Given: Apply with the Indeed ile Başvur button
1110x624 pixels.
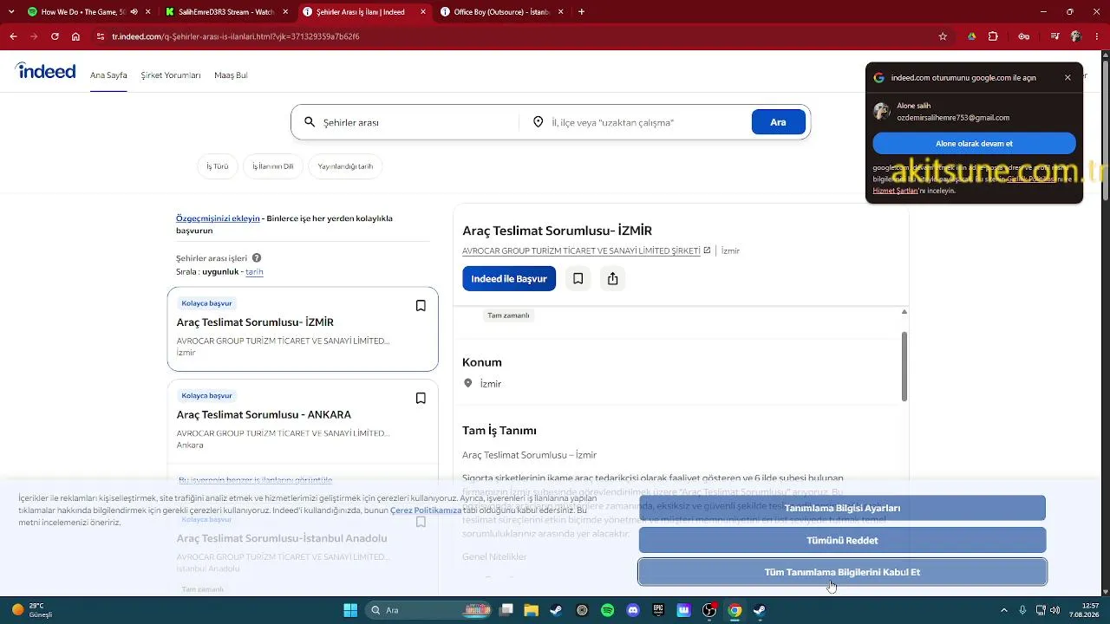Looking at the screenshot, I should pyautogui.click(x=509, y=278).
